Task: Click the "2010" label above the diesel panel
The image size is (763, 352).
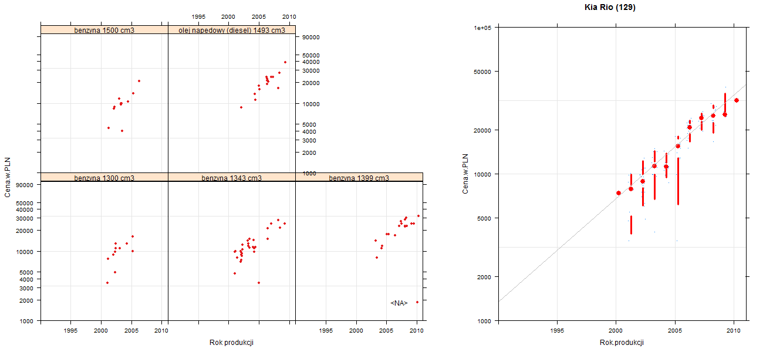Action: pos(289,16)
